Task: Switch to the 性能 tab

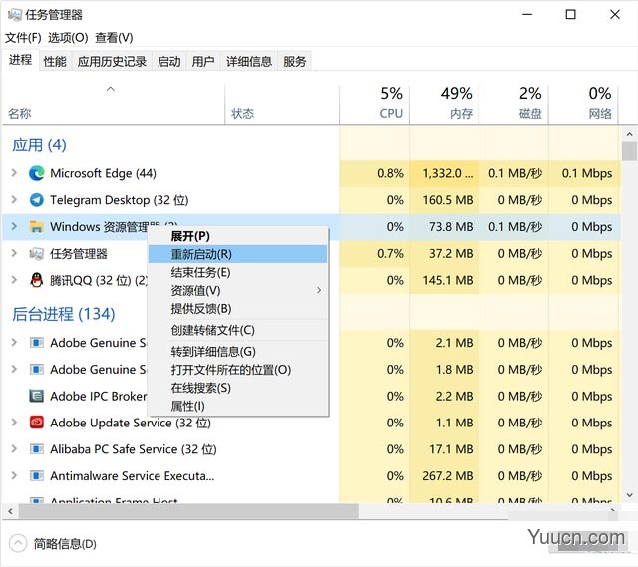Action: [55, 62]
